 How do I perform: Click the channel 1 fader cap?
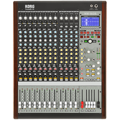[x=20, y=105]
